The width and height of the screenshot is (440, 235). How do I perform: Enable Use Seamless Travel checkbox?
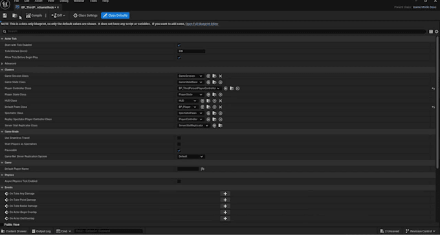pos(179,138)
